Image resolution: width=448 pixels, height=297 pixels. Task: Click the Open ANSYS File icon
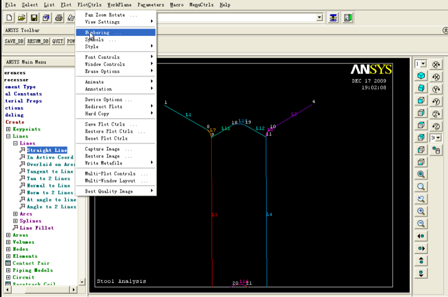(21, 18)
